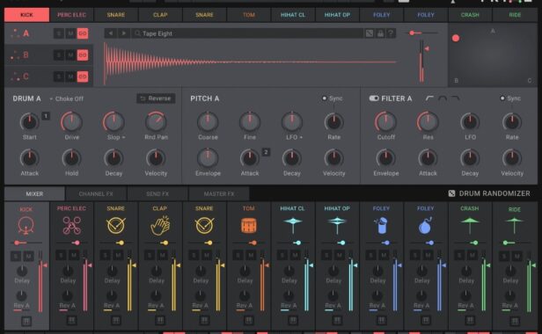Select layer A label
Viewport: 542px width, 334px height.
coord(26,33)
